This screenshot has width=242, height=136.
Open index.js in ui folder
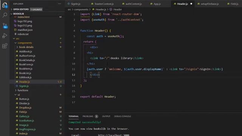click(x=23, y=133)
